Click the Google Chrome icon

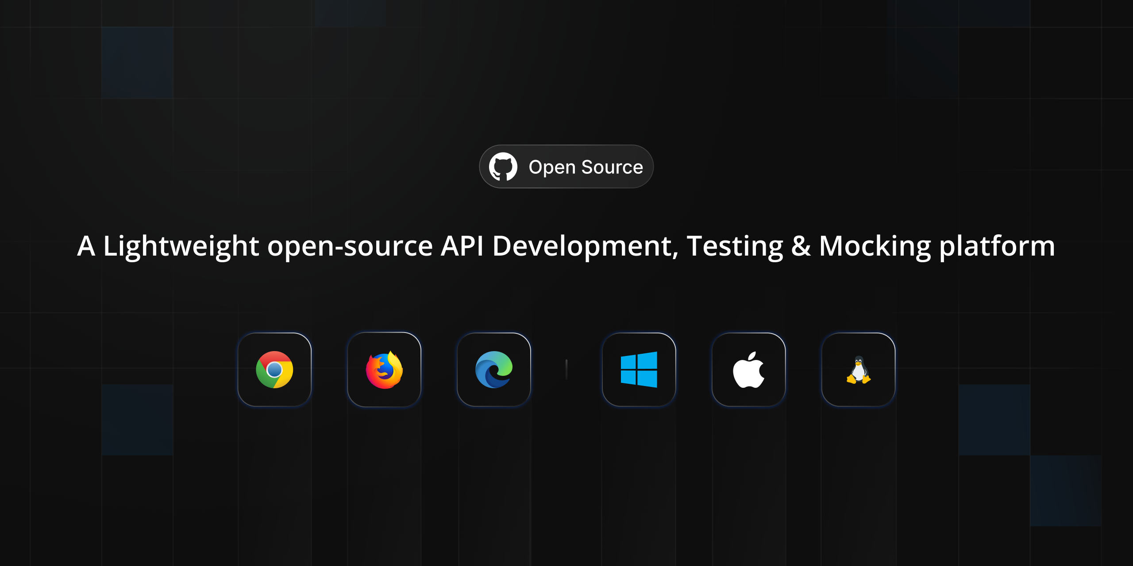(x=274, y=370)
